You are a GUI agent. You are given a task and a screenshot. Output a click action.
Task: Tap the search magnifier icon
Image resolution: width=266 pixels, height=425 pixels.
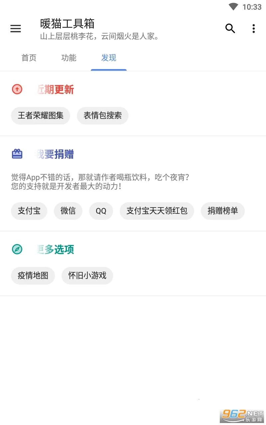pyautogui.click(x=230, y=29)
